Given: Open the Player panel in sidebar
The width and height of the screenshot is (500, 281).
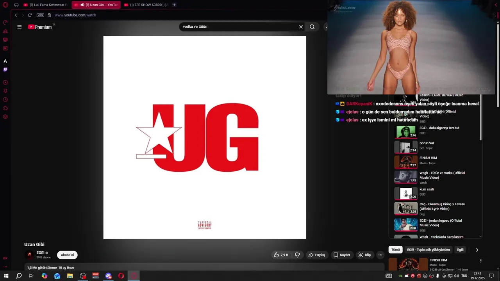Looking at the screenshot, I should point(5,82).
